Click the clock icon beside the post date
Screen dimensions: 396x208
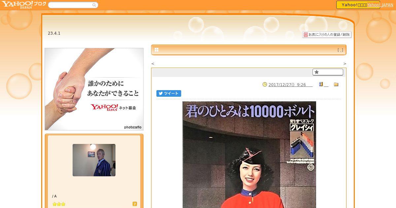pos(265,85)
